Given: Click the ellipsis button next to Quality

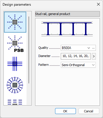Looking at the screenshot, I should [93, 48].
